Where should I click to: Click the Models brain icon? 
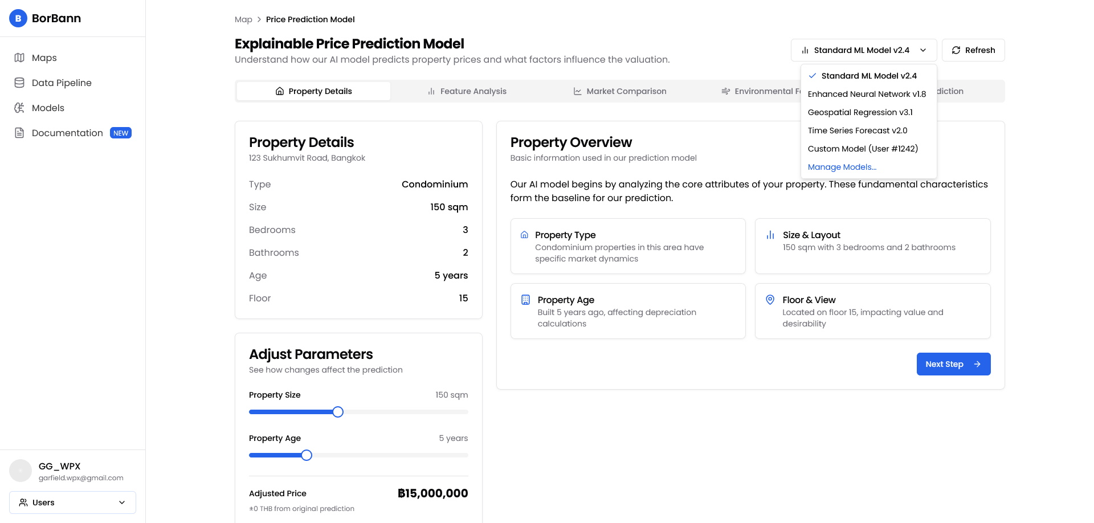pyautogui.click(x=19, y=108)
